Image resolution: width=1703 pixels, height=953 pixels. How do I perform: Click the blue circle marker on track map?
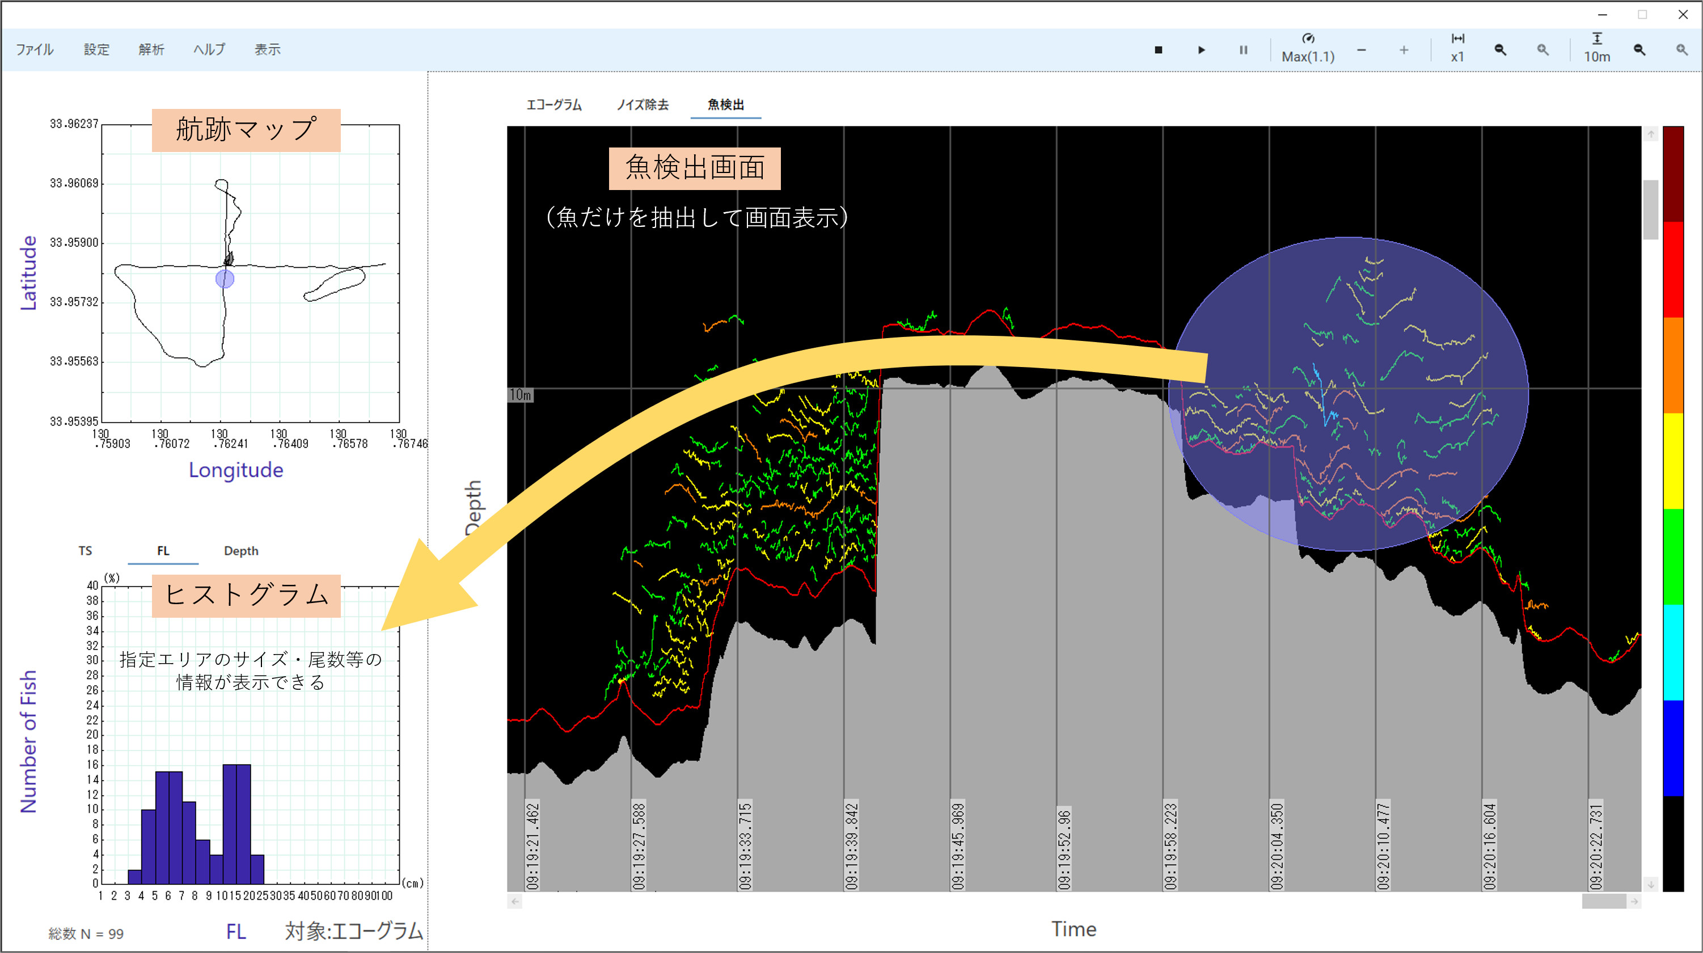225,279
